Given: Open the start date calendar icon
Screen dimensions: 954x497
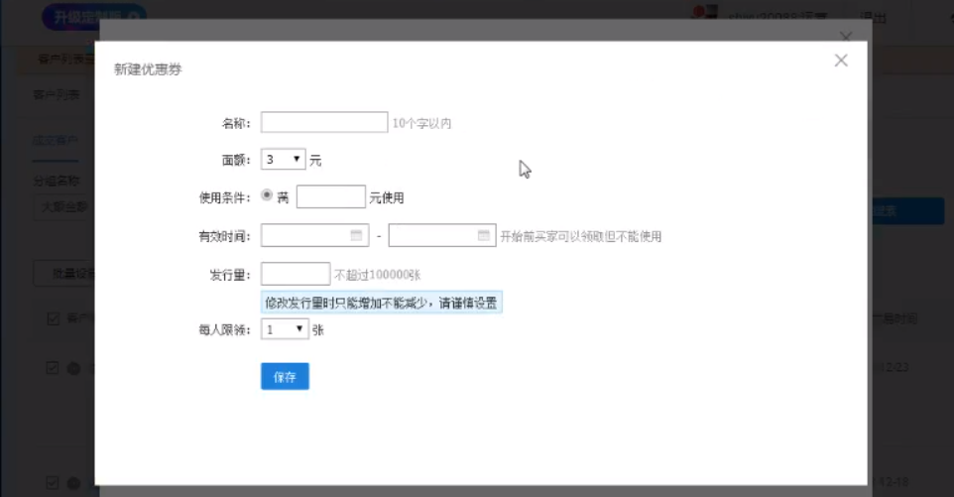Looking at the screenshot, I should [357, 236].
